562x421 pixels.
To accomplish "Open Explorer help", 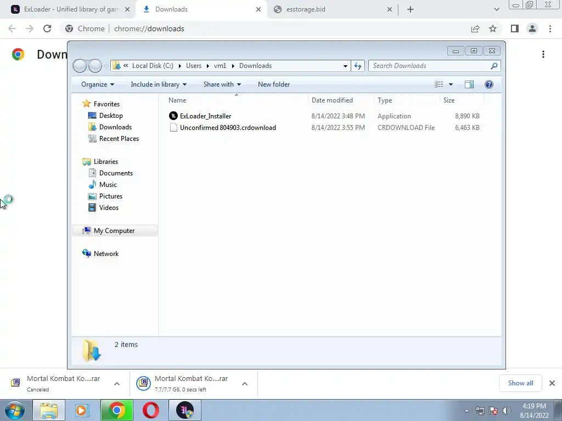I will click(x=489, y=84).
